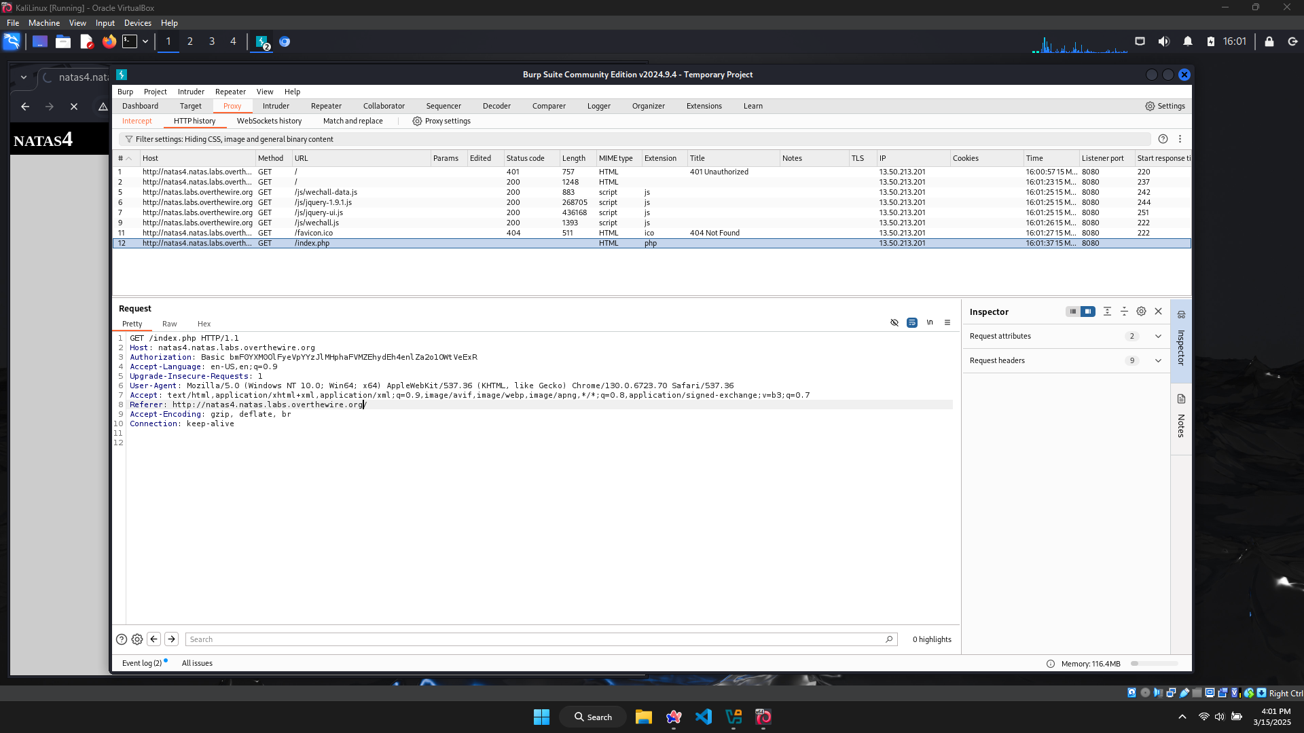Open search help question icon
The height and width of the screenshot is (733, 1304).
[x=122, y=639]
